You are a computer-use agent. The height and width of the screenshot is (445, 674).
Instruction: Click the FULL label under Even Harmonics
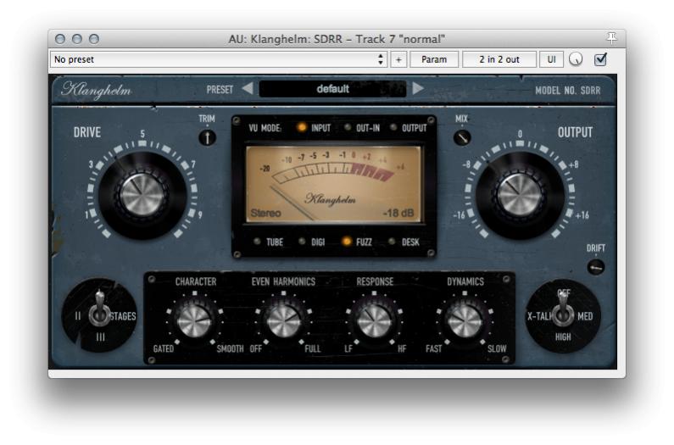[x=313, y=348]
